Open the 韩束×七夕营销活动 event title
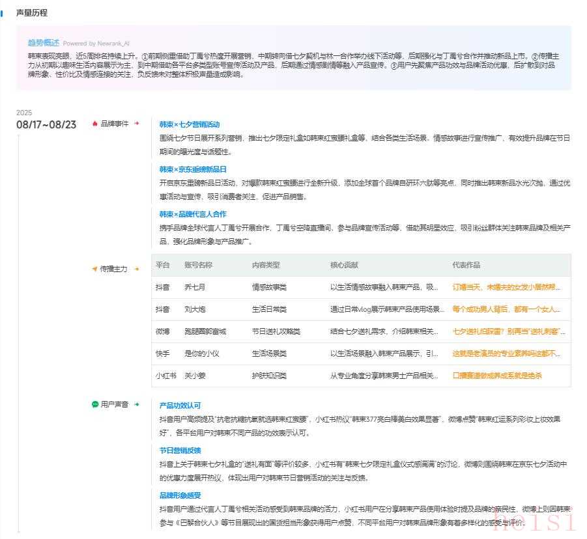This screenshot has height=539, width=587. point(190,124)
